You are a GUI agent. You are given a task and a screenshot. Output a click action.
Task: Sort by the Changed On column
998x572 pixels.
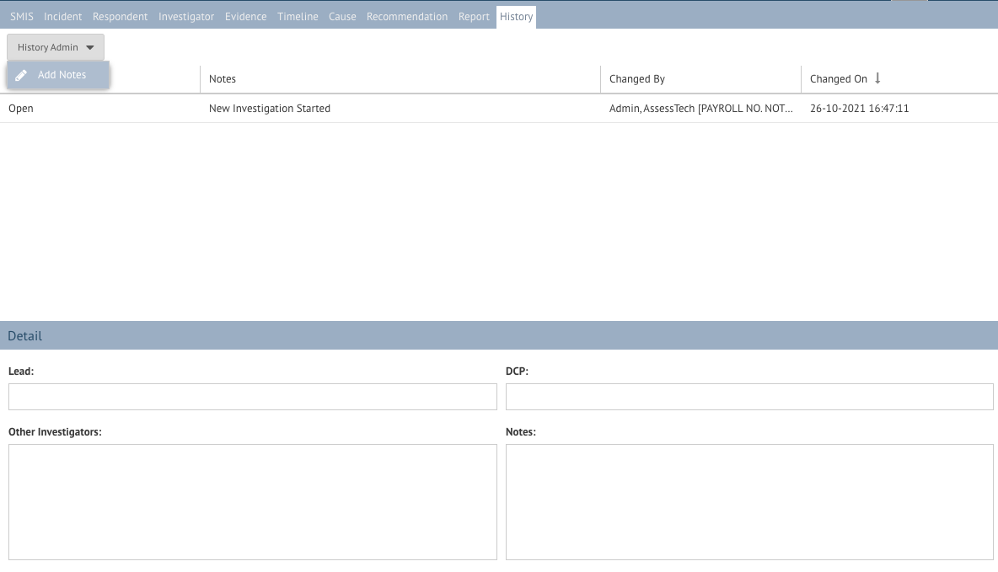point(899,79)
